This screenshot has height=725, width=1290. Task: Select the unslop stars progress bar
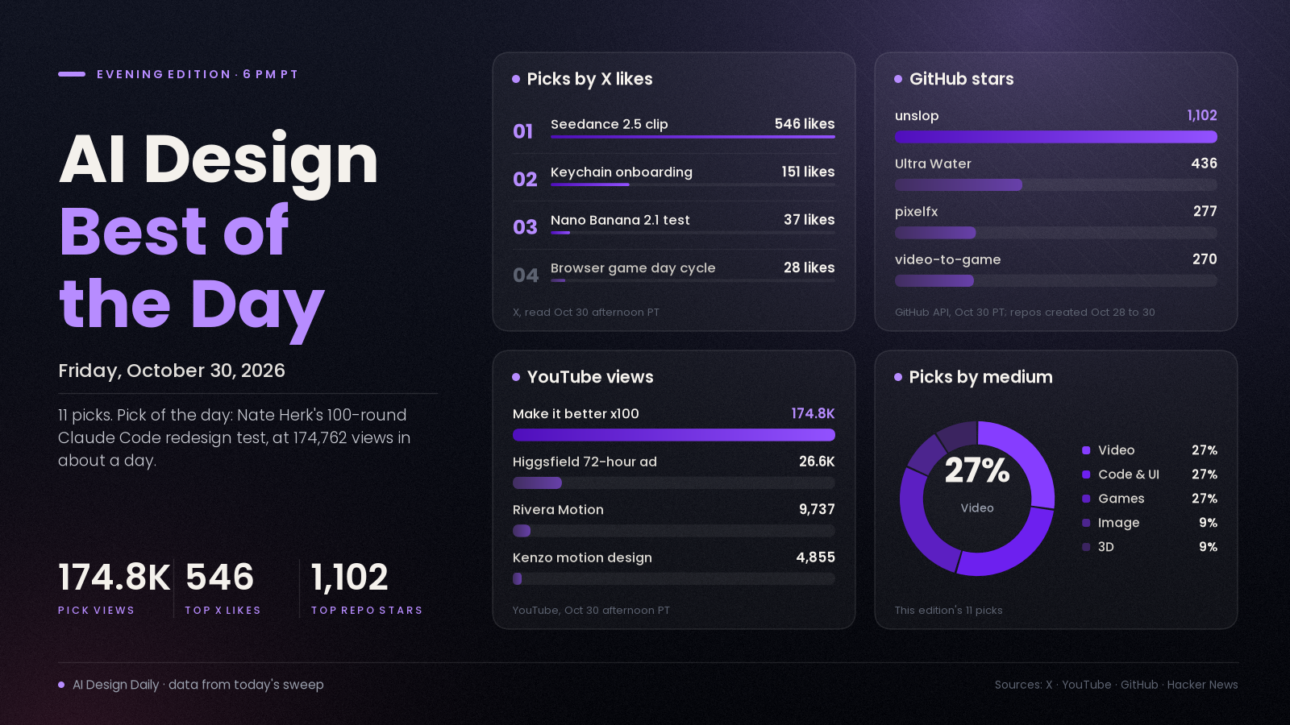point(1056,137)
